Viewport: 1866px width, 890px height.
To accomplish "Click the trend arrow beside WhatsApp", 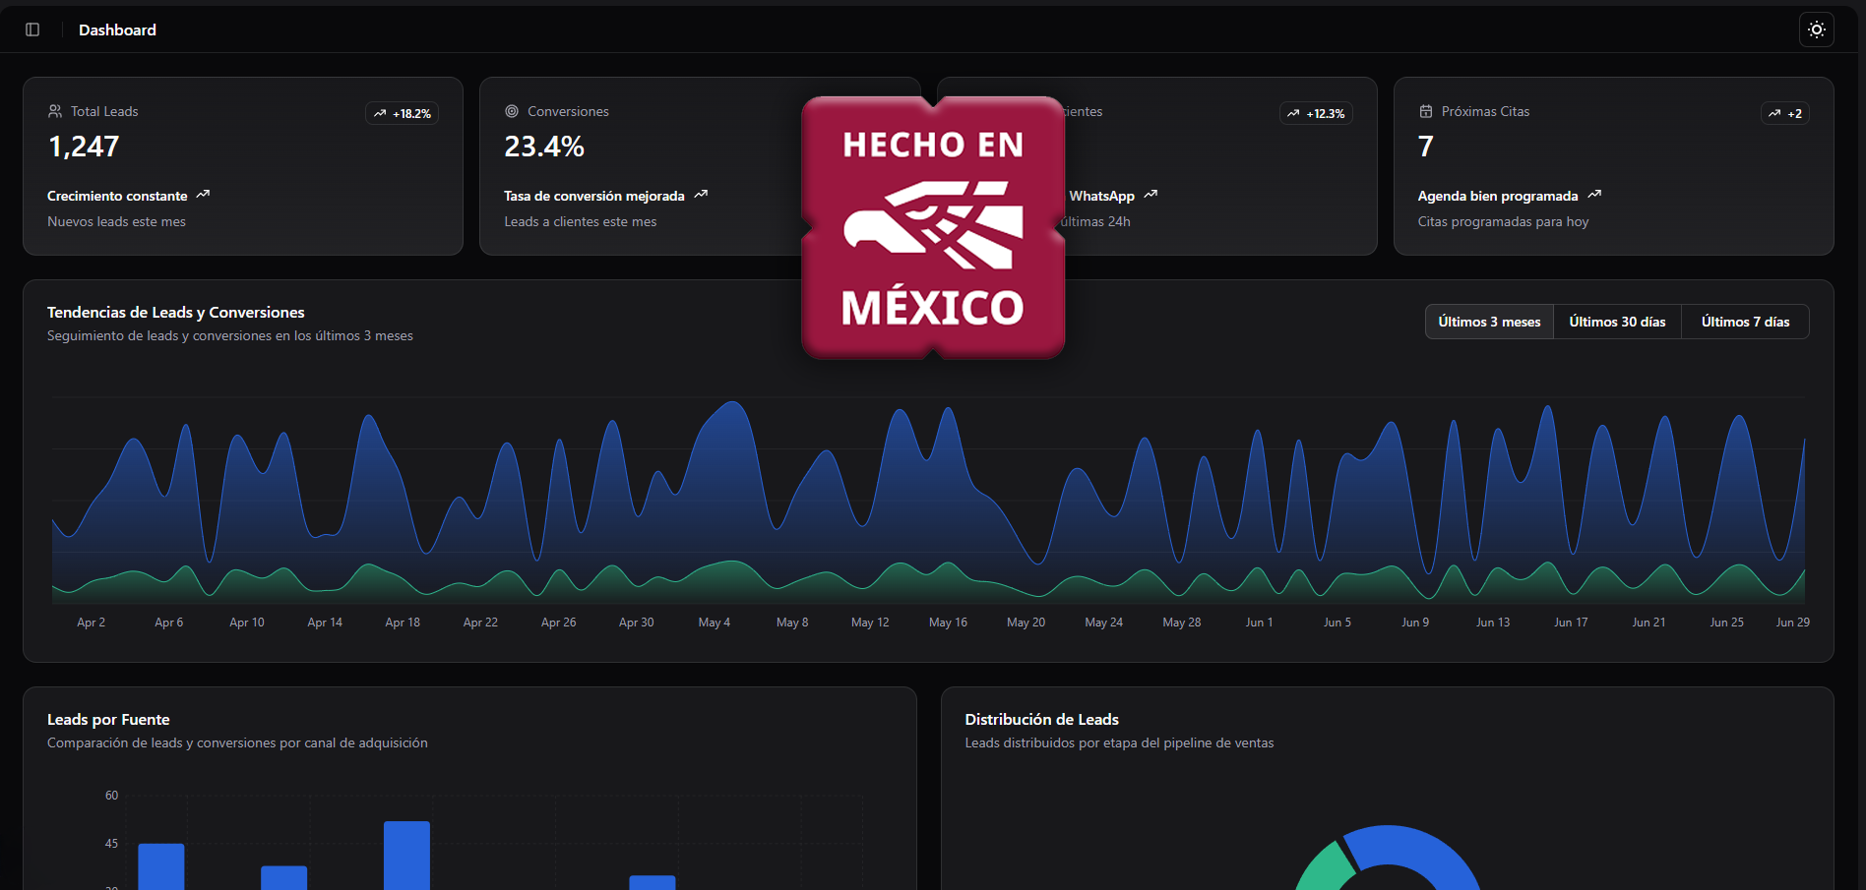I will 1151,194.
